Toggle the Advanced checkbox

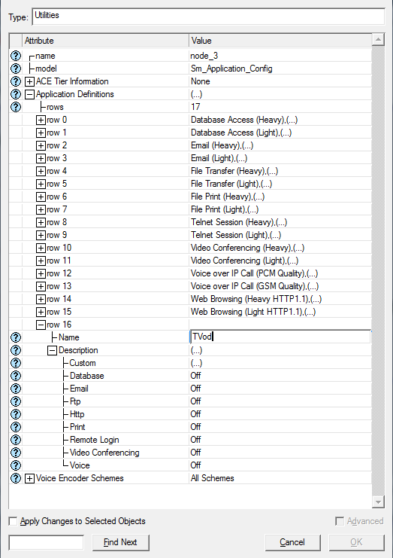(x=340, y=521)
